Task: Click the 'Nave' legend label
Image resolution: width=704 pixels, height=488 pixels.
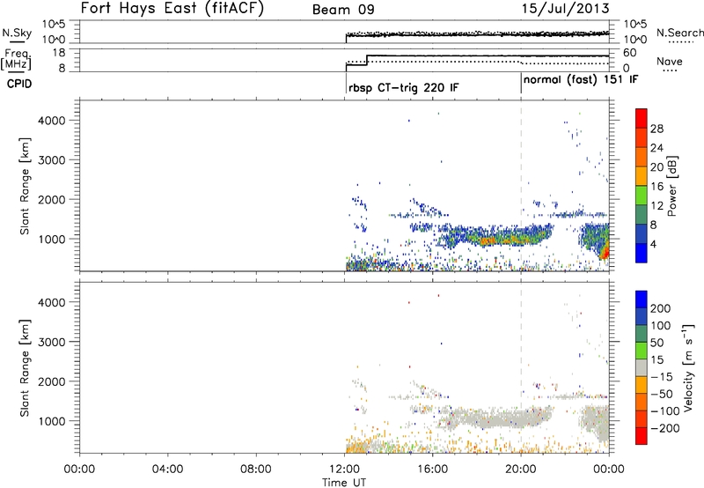Action: click(670, 62)
